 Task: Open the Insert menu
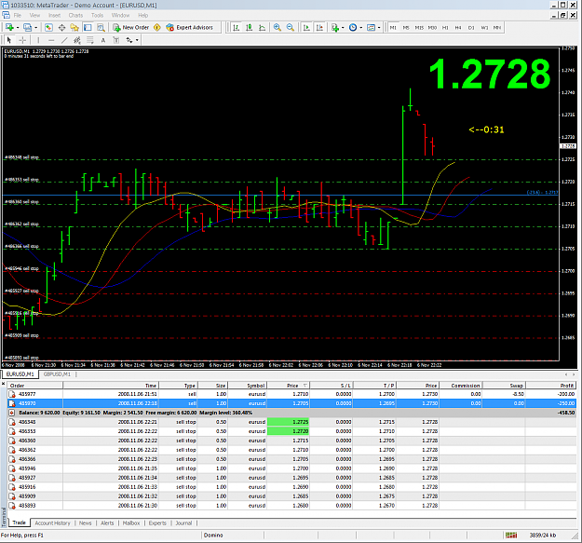coord(54,15)
